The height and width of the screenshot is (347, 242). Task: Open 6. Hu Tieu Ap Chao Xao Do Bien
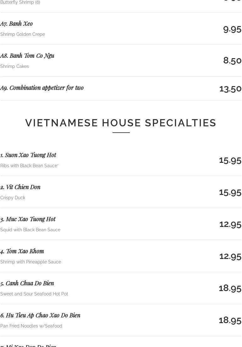coord(40,315)
